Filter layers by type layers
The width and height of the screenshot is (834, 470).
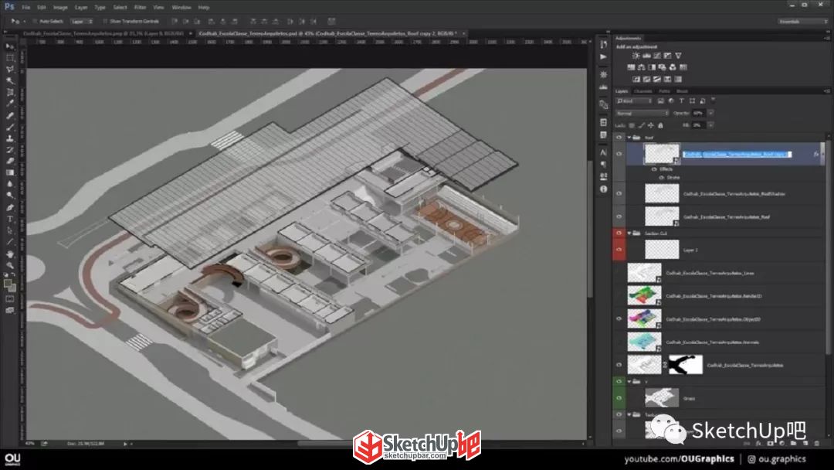click(x=681, y=100)
